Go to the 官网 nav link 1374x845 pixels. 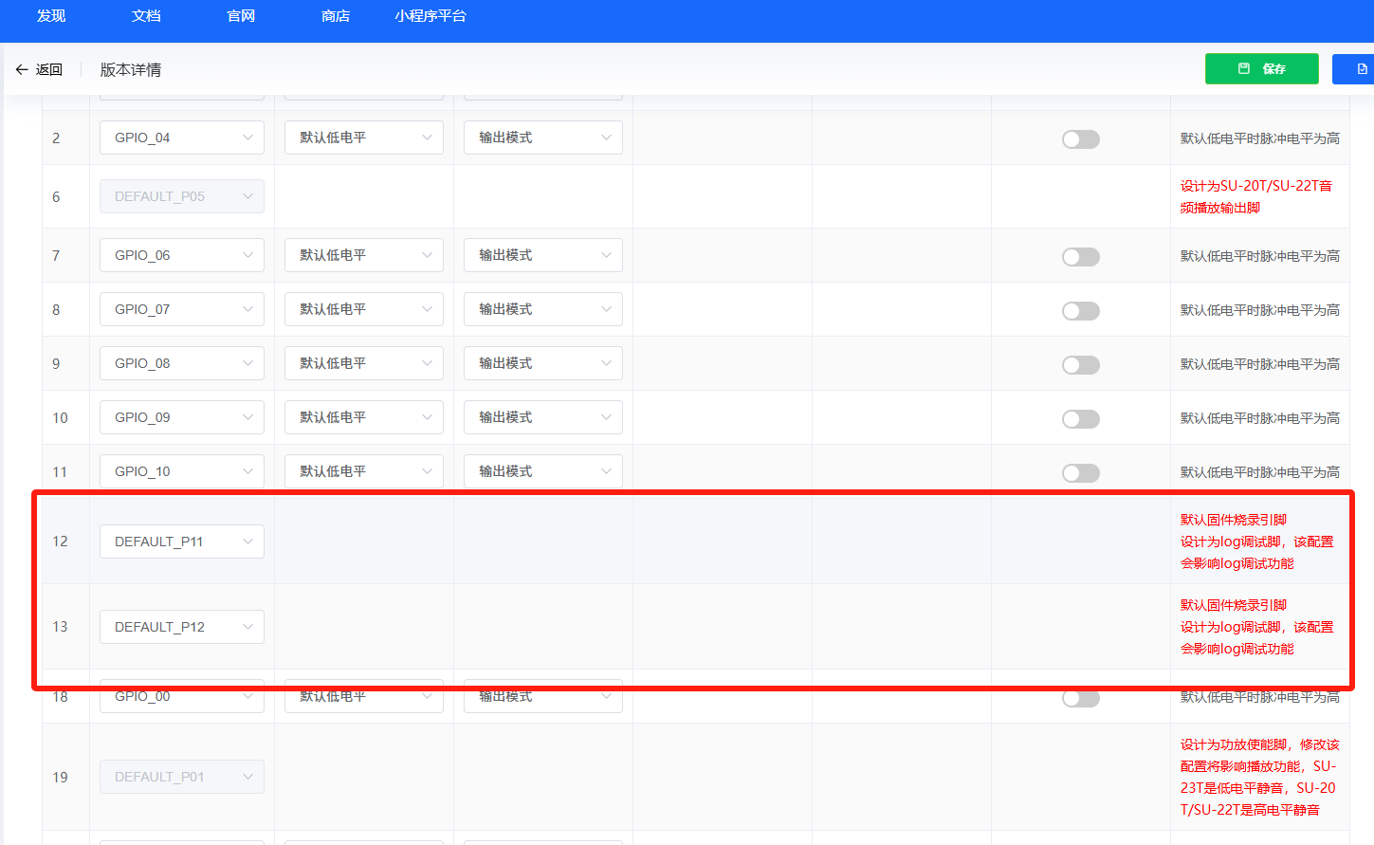pos(241,16)
